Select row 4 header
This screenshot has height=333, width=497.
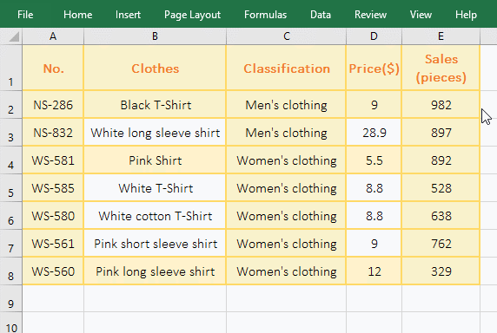click(11, 160)
